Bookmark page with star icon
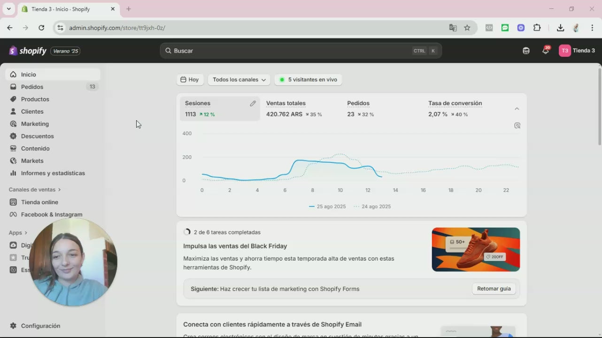The image size is (602, 338). point(467,28)
